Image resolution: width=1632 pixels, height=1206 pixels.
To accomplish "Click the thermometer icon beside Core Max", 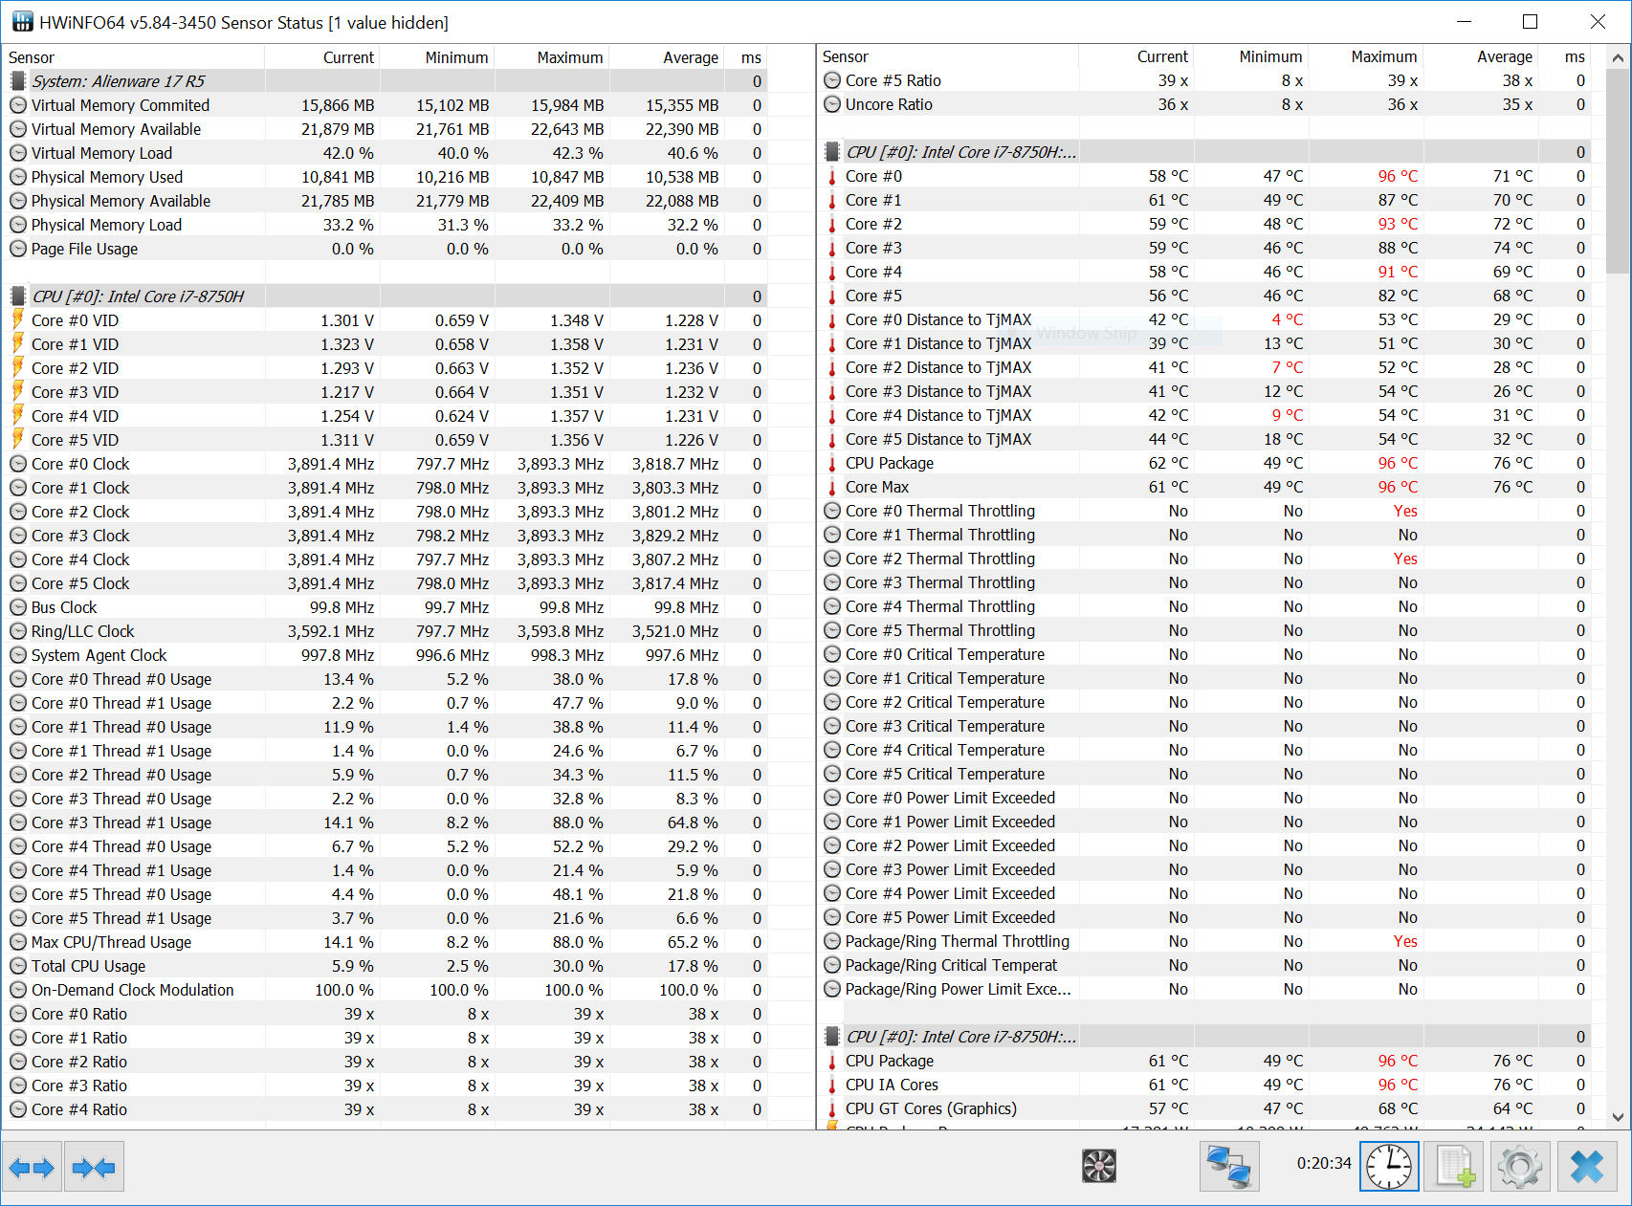I will point(832,487).
